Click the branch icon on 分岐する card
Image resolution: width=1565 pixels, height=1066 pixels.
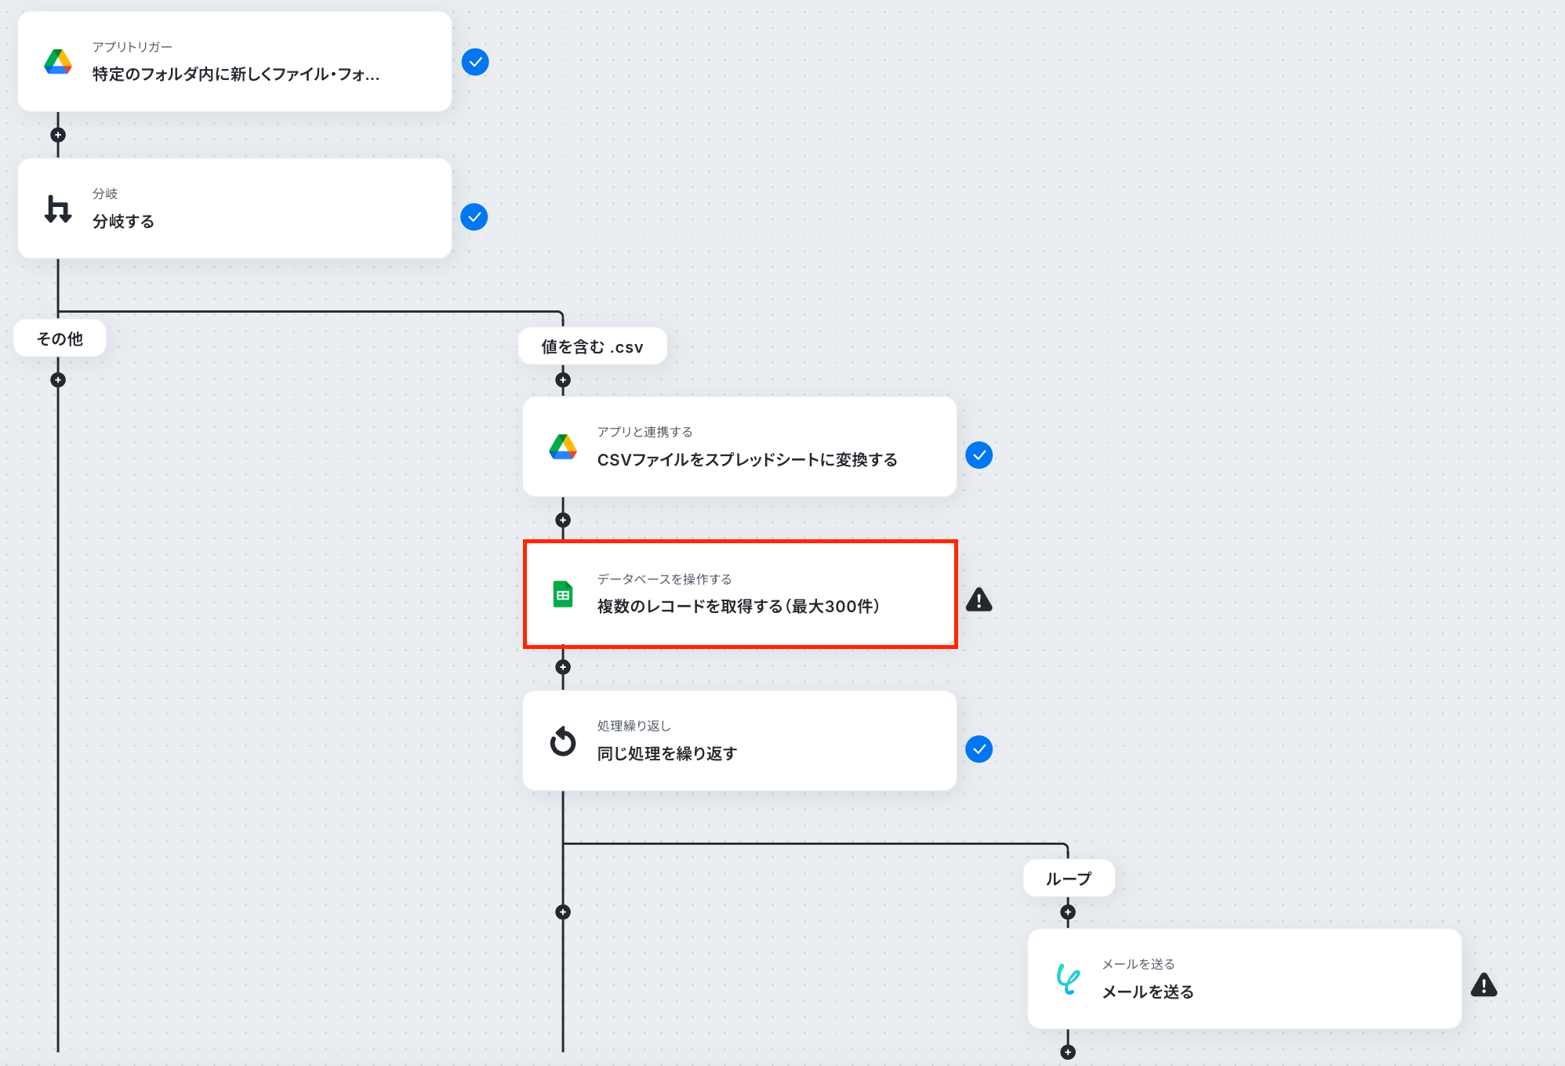click(x=58, y=208)
